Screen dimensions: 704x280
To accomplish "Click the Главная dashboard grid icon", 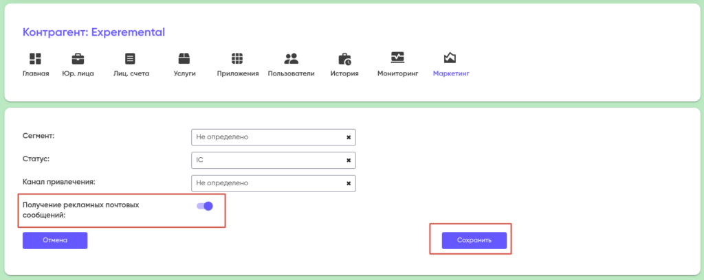I will pos(35,58).
